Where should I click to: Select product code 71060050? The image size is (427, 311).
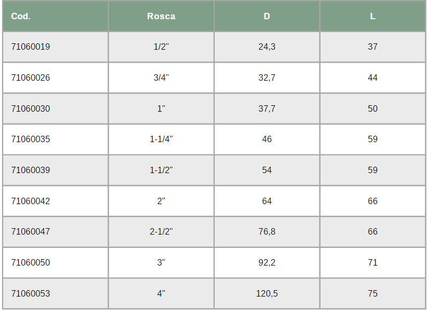pos(30,262)
